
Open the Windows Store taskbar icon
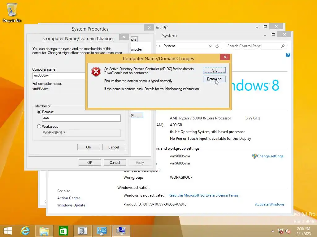(63, 231)
